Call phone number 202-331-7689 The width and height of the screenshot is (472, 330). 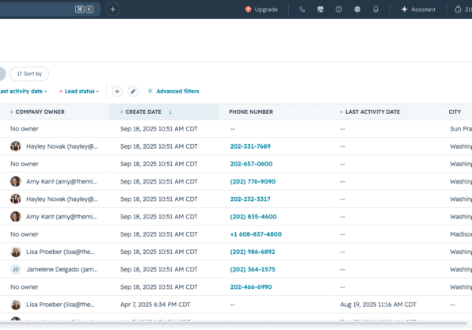point(250,146)
